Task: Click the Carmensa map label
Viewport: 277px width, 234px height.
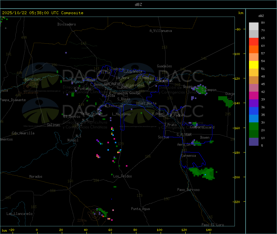Action: pyautogui.click(x=188, y=156)
